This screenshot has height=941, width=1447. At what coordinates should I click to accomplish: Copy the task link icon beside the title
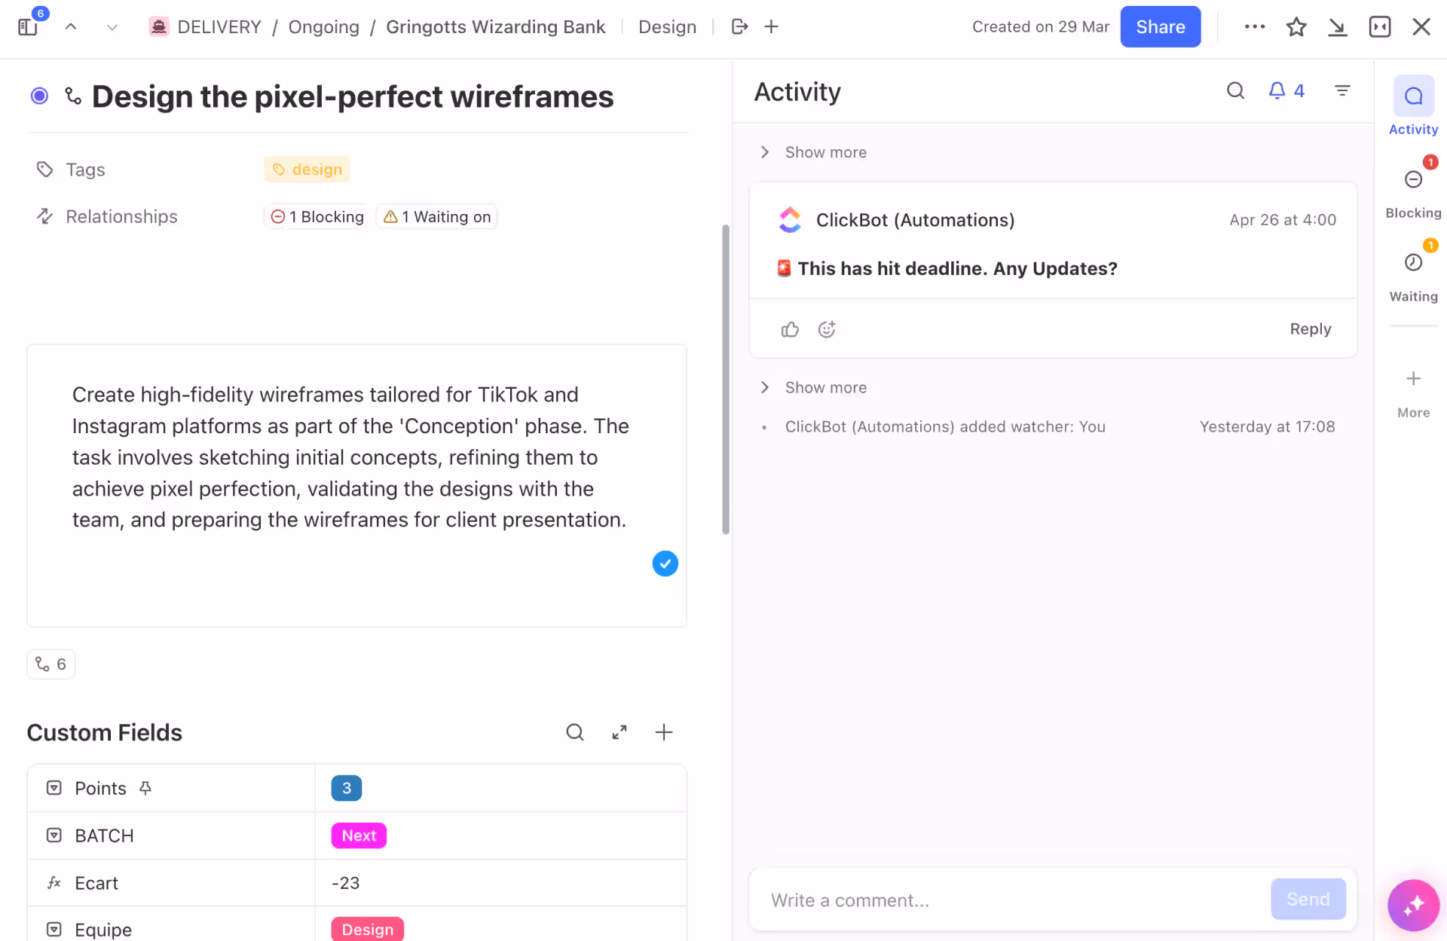pos(73,96)
